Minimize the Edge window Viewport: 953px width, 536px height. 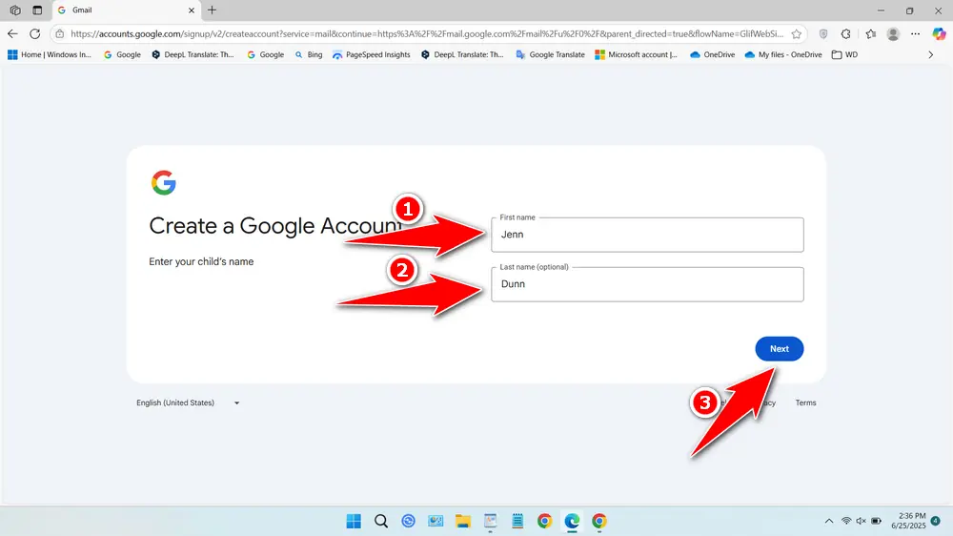[x=882, y=10]
